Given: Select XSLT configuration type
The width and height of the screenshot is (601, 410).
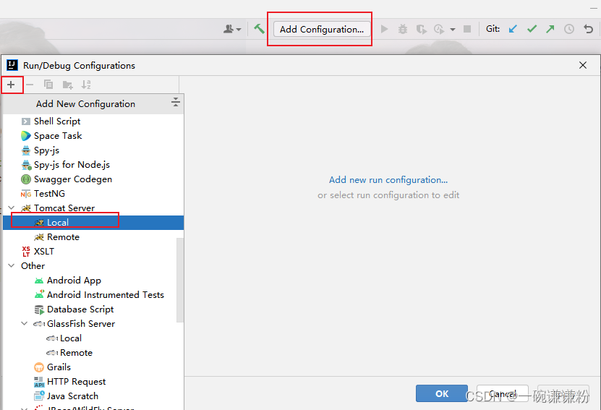Looking at the screenshot, I should pyautogui.click(x=93, y=252).
